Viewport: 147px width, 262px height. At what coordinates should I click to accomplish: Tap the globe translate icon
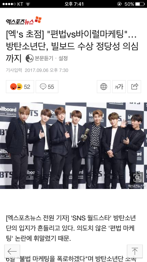(104, 87)
